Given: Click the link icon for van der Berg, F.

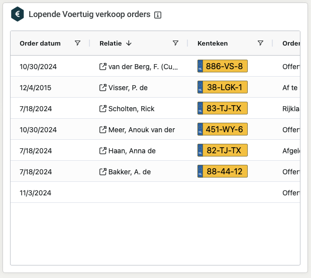Looking at the screenshot, I should [x=103, y=67].
